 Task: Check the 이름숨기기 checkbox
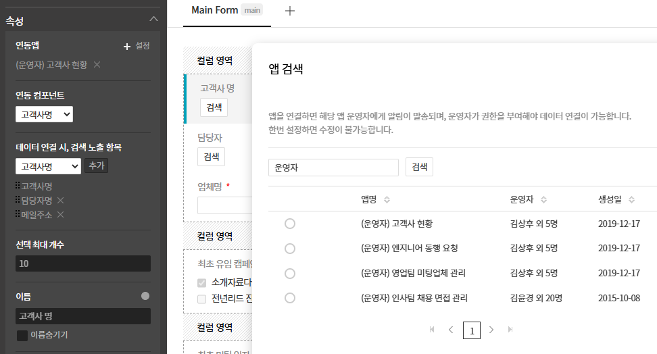click(x=22, y=335)
